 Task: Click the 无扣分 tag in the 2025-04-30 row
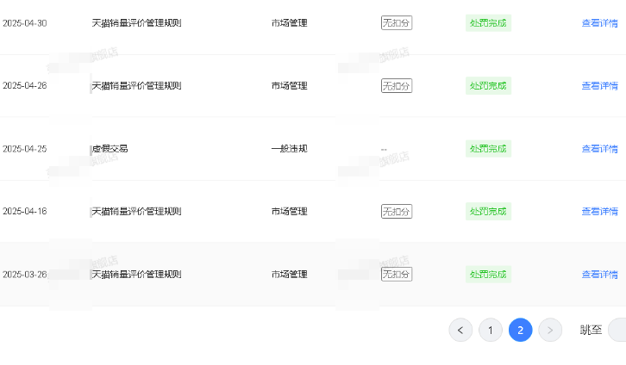[x=397, y=23]
